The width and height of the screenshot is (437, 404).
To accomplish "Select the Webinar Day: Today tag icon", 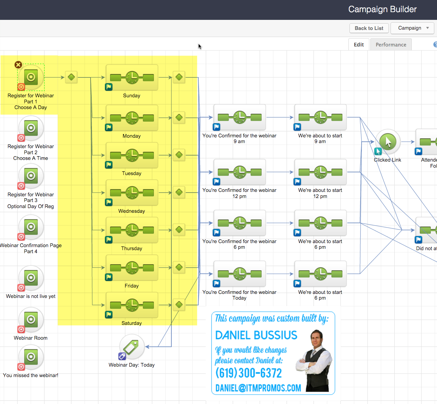I will (132, 347).
